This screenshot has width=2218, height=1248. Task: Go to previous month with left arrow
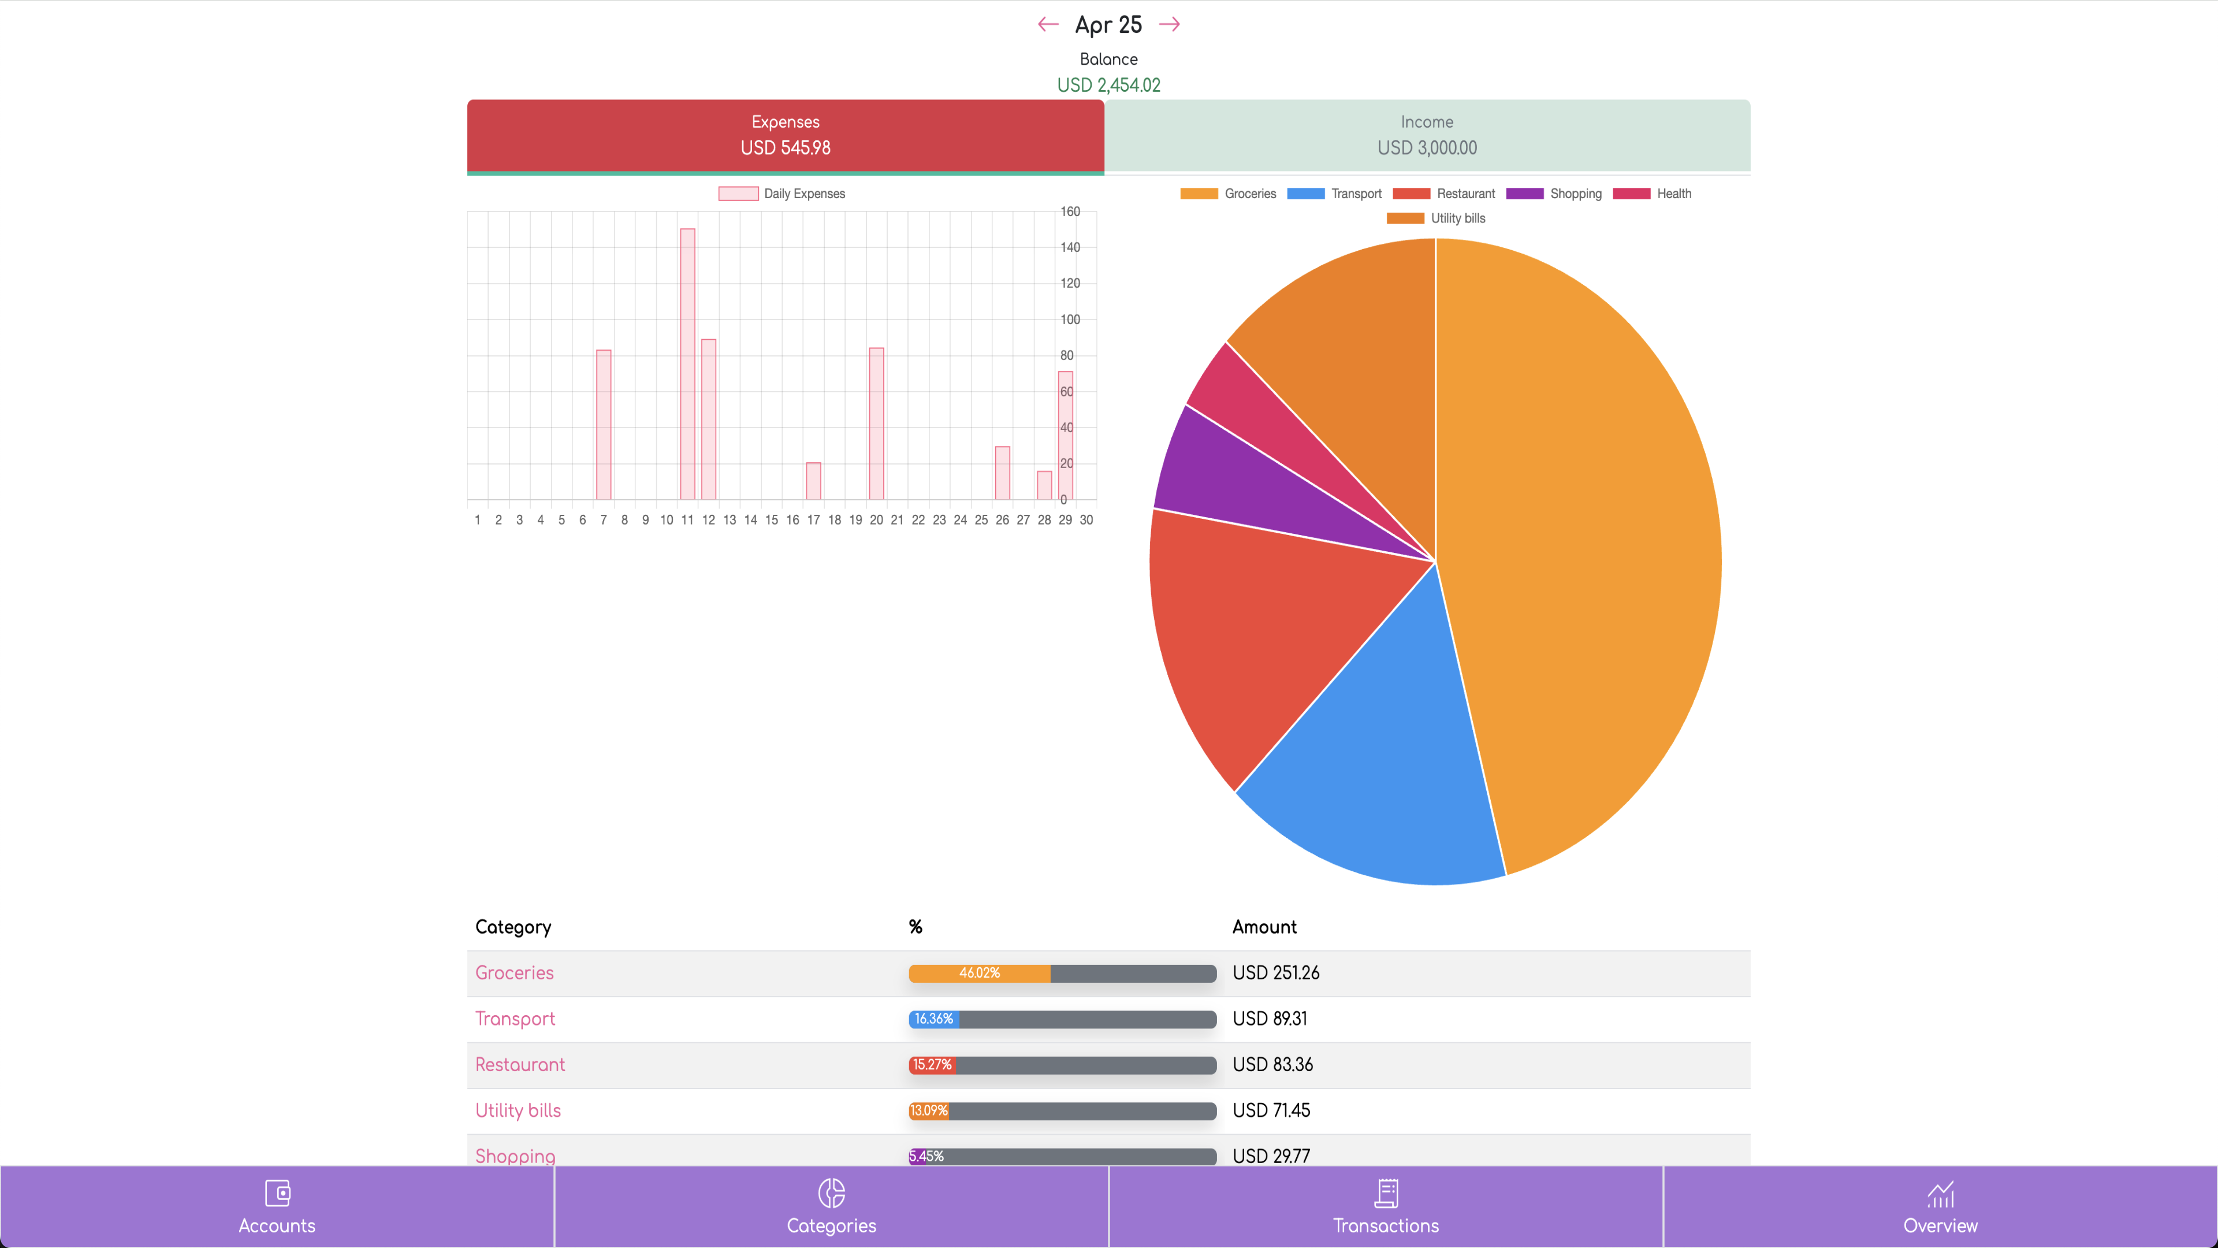pyautogui.click(x=1048, y=24)
